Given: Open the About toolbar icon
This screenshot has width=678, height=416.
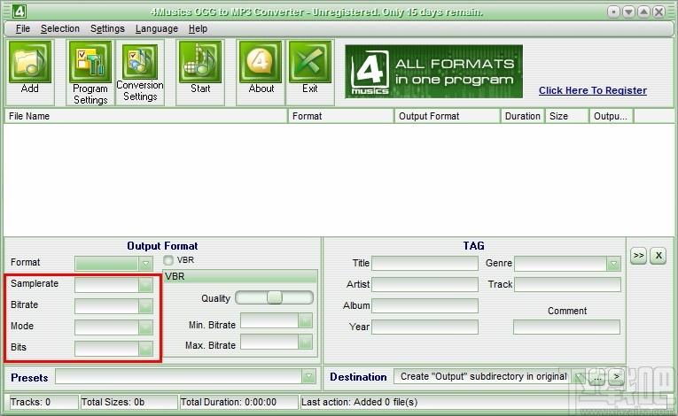Looking at the screenshot, I should pyautogui.click(x=261, y=62).
